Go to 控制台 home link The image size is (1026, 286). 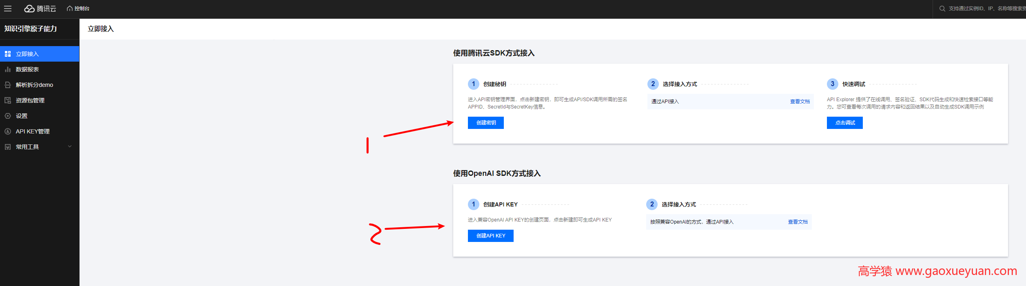tap(78, 9)
